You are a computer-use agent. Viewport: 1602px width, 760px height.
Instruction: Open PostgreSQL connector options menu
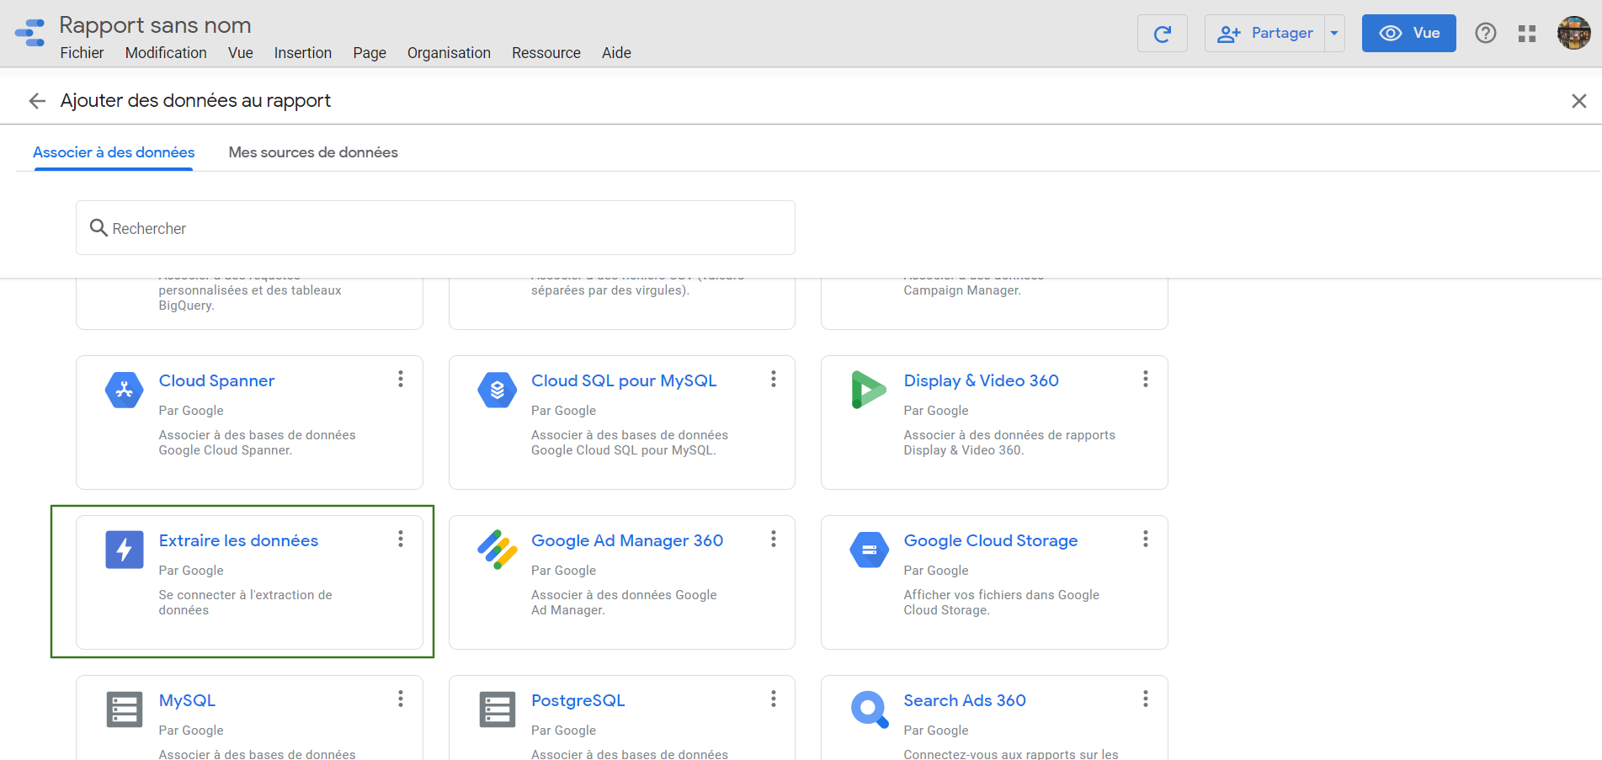tap(773, 699)
